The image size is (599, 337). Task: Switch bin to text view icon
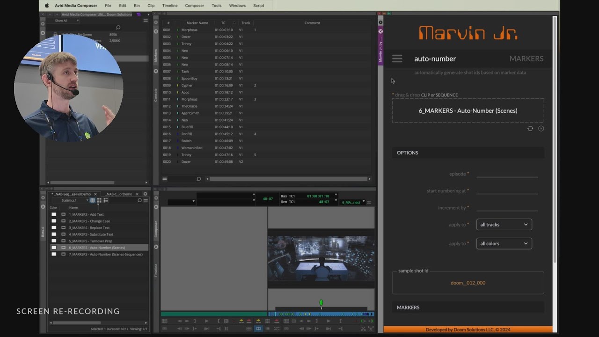(92, 200)
